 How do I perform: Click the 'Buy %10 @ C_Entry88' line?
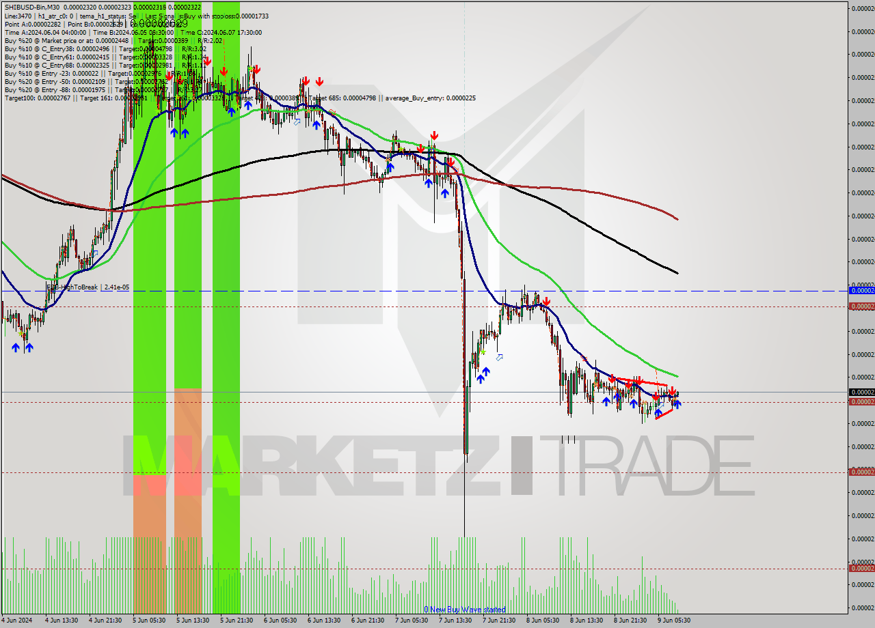pos(104,65)
